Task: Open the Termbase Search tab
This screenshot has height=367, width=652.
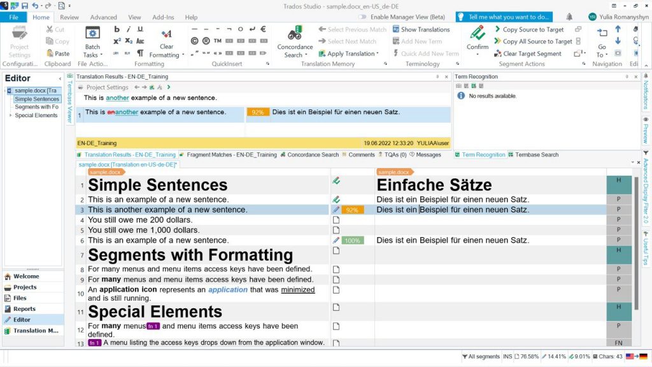Action: point(534,154)
